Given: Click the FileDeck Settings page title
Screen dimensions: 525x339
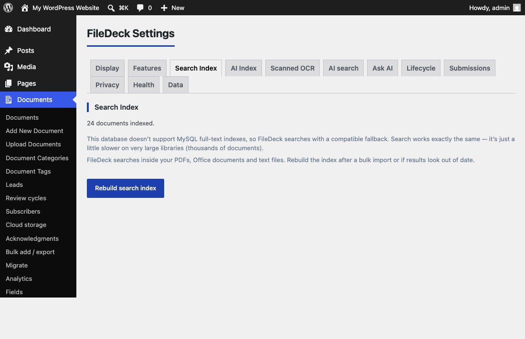Looking at the screenshot, I should click(x=131, y=33).
